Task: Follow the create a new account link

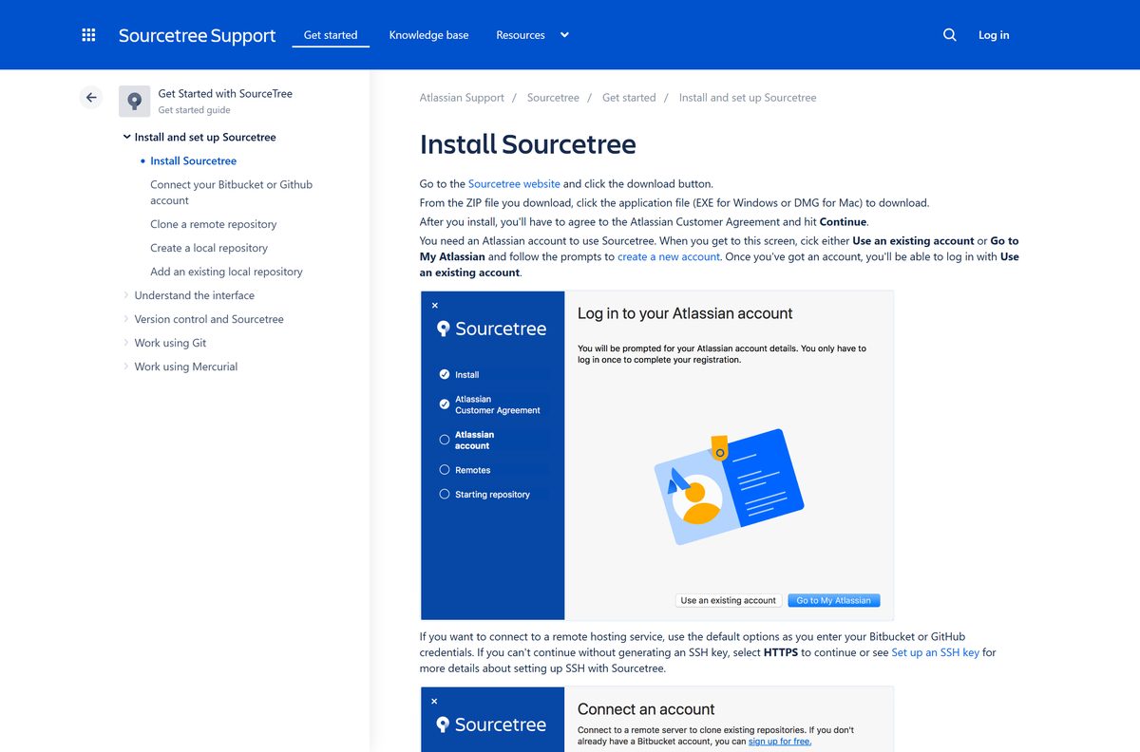Action: pos(669,257)
